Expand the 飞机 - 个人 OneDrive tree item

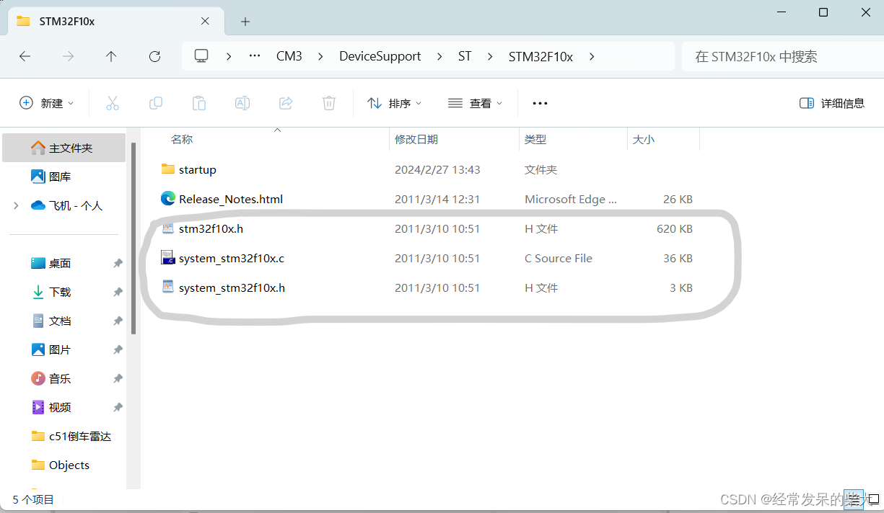pos(16,205)
